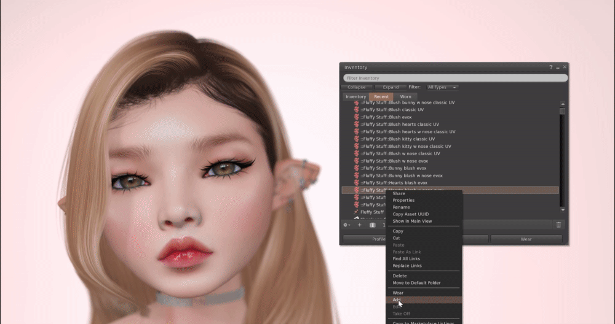Focus the Filter Inventory search field
Image resolution: width=615 pixels, height=324 pixels.
pos(455,79)
